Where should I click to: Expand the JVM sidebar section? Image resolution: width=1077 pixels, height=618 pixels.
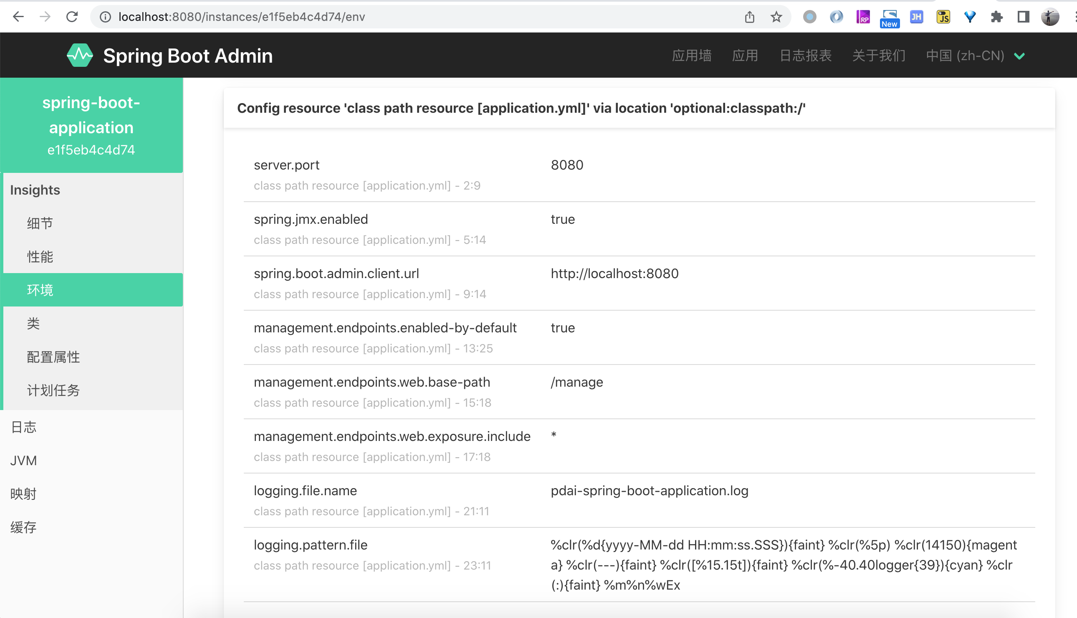point(91,461)
